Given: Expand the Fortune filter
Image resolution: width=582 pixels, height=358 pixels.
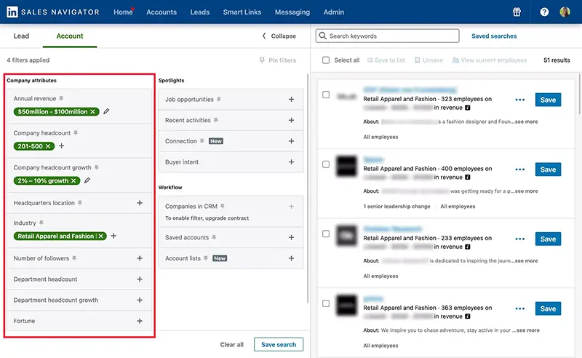Looking at the screenshot, I should pyautogui.click(x=140, y=321).
